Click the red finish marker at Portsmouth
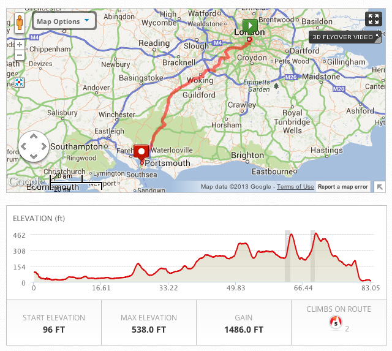Screen dimensions: 392x351 pos(142,153)
